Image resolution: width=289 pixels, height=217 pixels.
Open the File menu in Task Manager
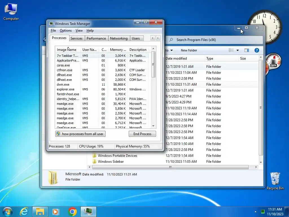click(x=53, y=31)
